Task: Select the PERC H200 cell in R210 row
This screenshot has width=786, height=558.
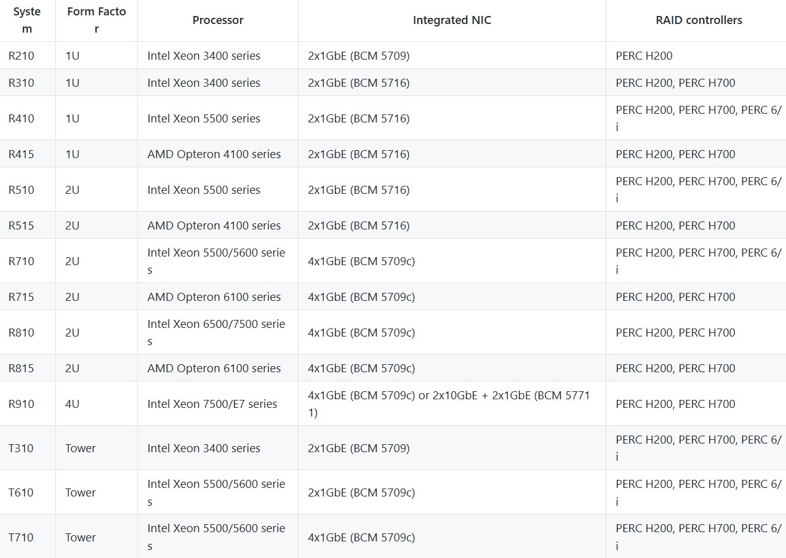Action: point(696,55)
